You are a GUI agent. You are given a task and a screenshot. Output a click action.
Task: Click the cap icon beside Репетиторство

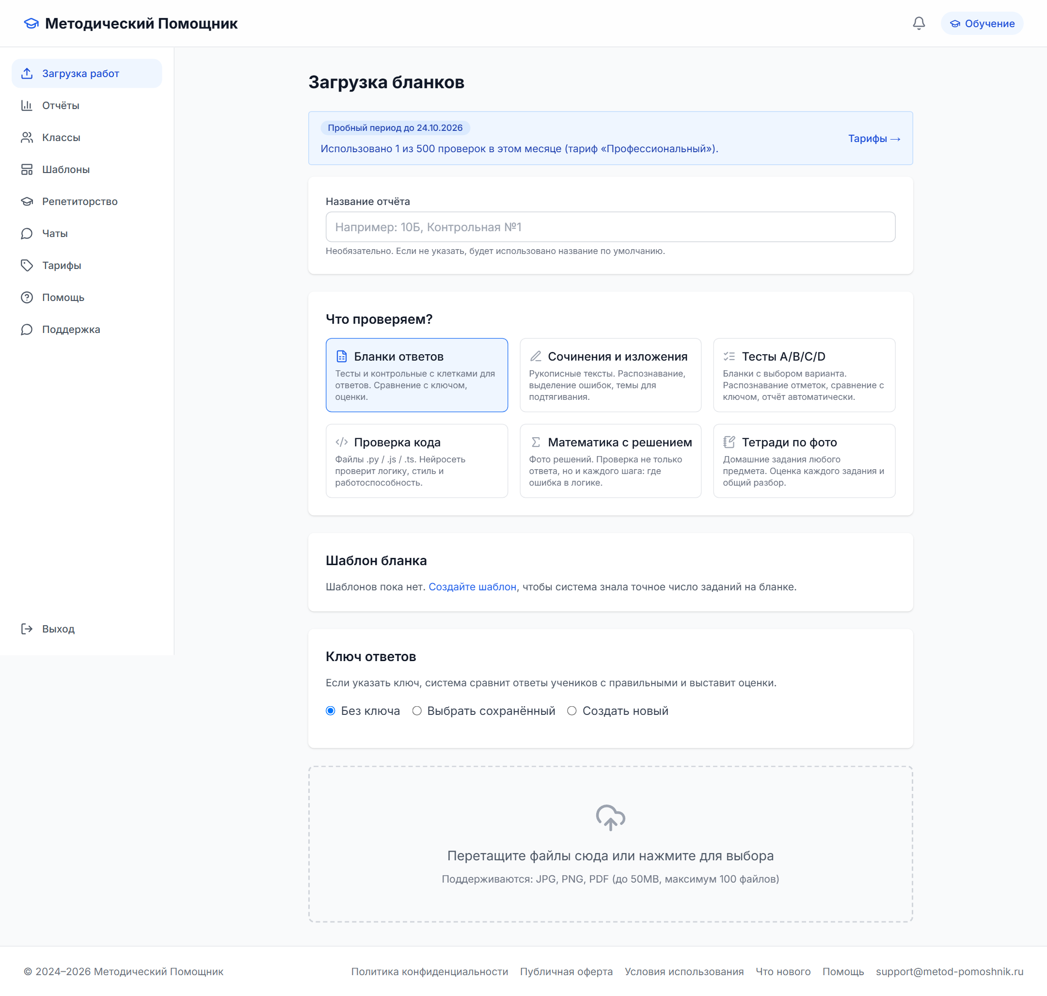pyautogui.click(x=27, y=201)
